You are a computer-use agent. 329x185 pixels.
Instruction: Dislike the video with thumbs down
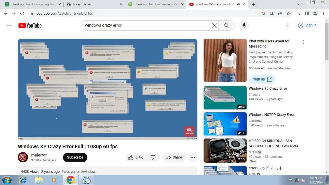click(153, 158)
